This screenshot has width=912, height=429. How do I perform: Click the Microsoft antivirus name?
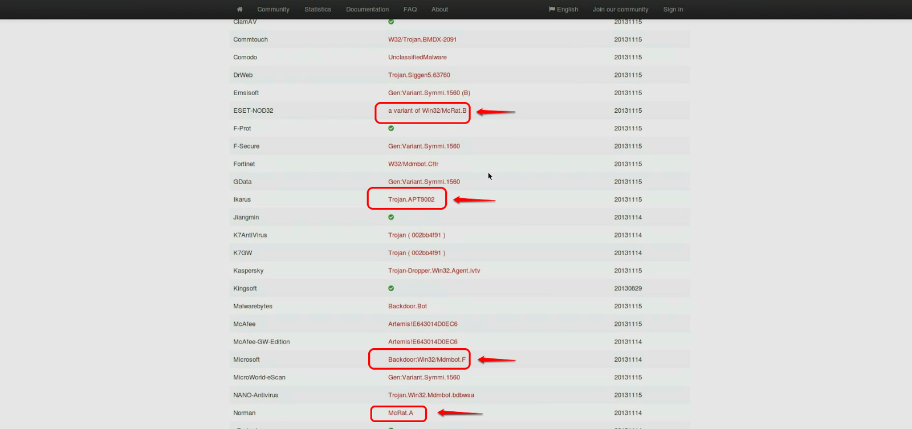coord(246,359)
